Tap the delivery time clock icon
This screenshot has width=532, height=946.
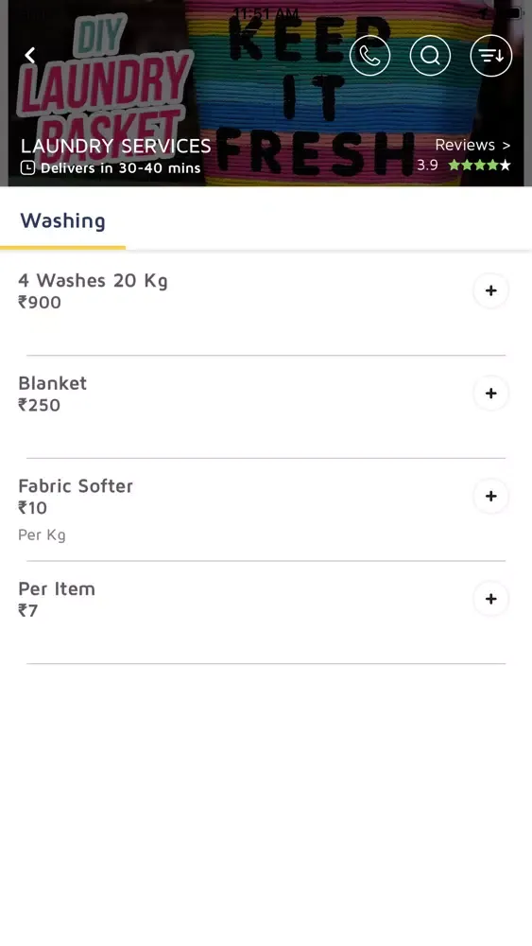click(x=27, y=167)
